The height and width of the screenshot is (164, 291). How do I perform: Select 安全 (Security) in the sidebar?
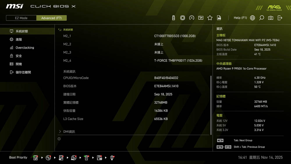click(19, 56)
